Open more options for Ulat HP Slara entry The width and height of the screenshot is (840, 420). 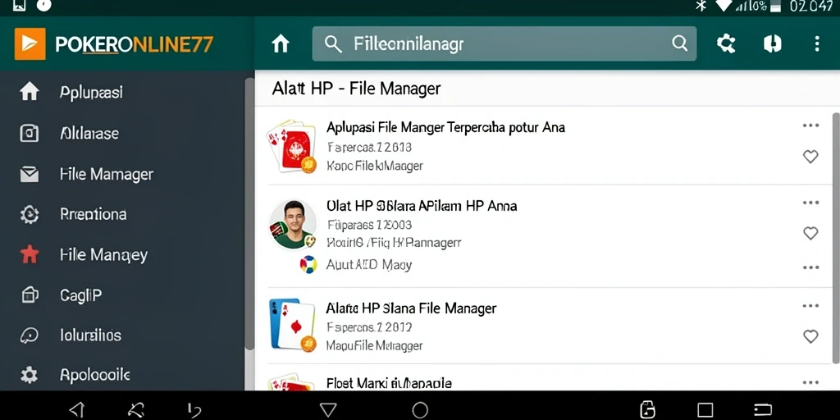click(810, 203)
